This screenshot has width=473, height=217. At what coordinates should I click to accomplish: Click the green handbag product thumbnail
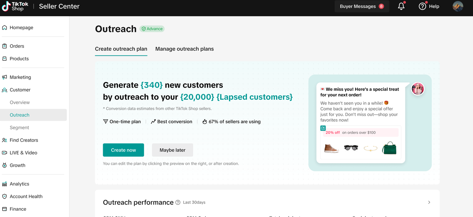coord(389,148)
